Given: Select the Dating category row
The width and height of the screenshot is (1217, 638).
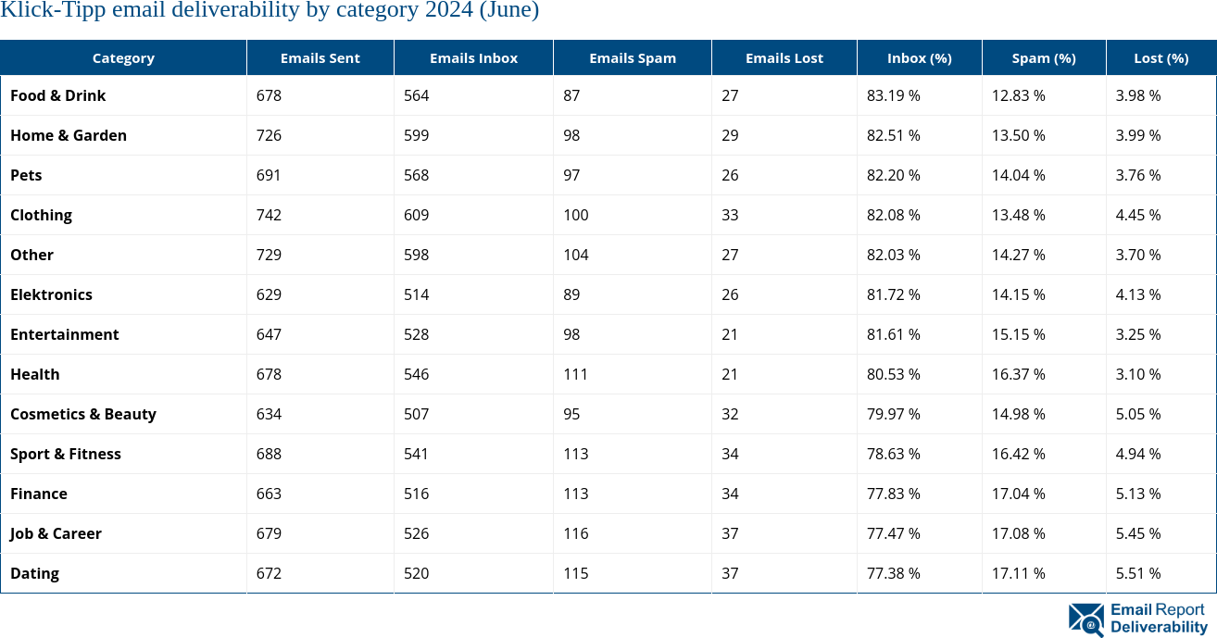Looking at the screenshot, I should [x=34, y=573].
